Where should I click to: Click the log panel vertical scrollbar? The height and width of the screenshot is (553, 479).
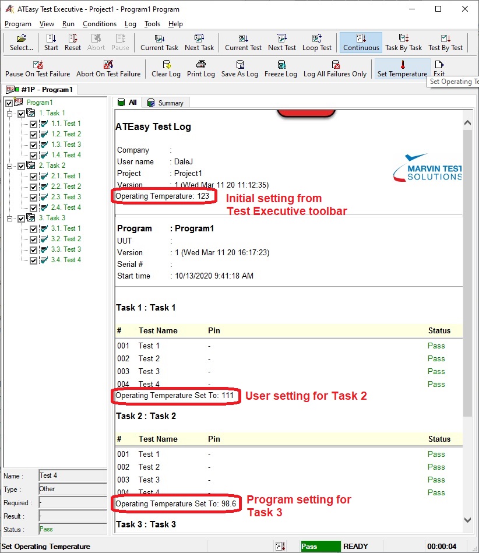[x=469, y=320]
